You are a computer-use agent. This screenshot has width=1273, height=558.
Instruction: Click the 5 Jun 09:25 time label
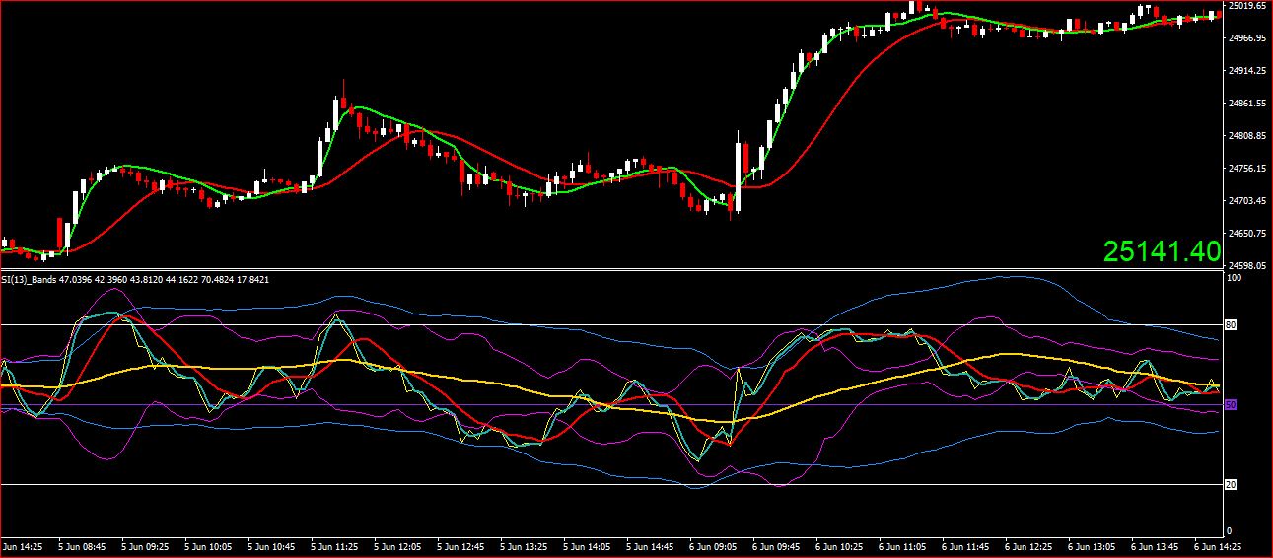146,545
